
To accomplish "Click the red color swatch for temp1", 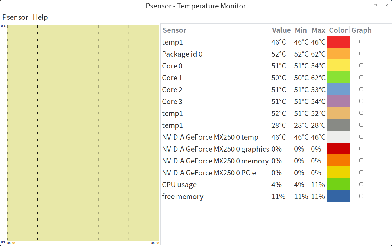I will pyautogui.click(x=338, y=42).
